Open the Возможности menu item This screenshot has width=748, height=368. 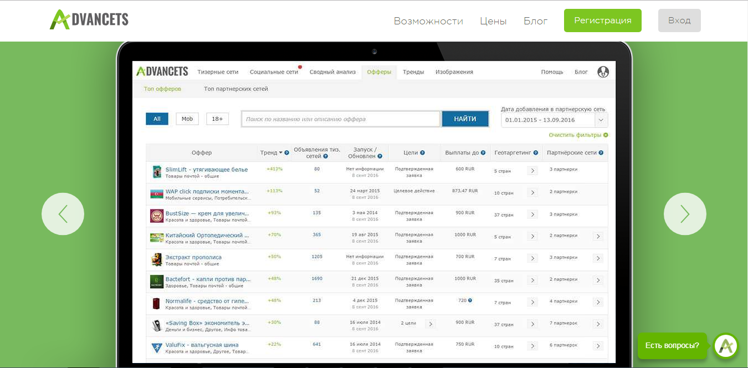(428, 21)
